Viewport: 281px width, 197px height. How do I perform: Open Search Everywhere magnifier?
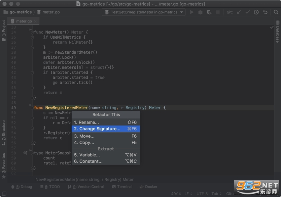point(276,12)
